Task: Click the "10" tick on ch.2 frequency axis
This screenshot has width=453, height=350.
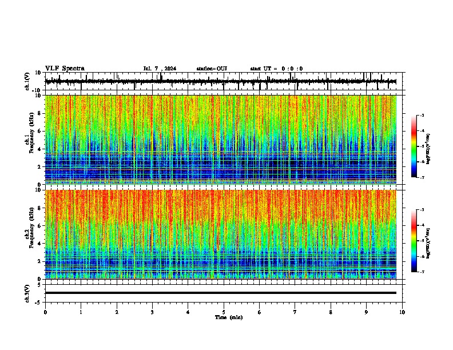Action: [x=38, y=190]
